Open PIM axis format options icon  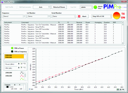24,67
